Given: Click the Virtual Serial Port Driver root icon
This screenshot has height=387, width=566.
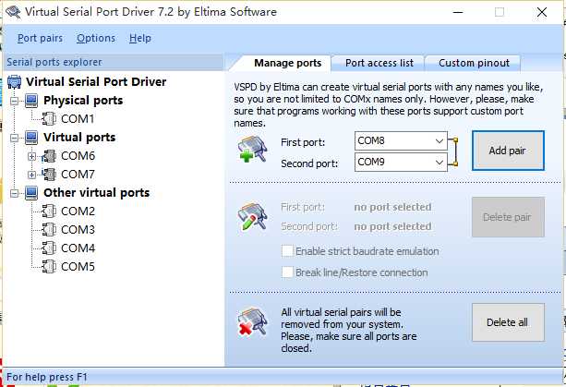Looking at the screenshot, I should 15,82.
